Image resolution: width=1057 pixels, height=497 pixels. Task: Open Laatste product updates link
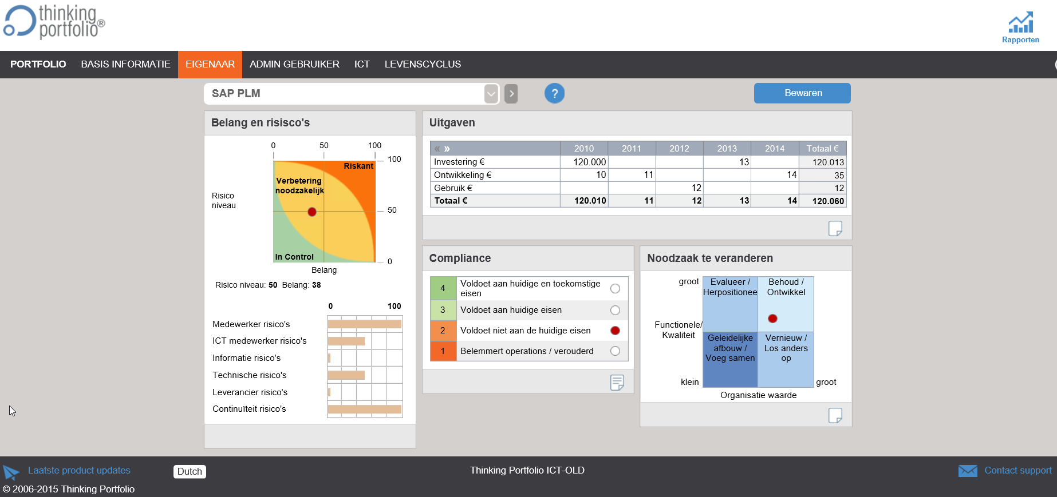coord(79,470)
